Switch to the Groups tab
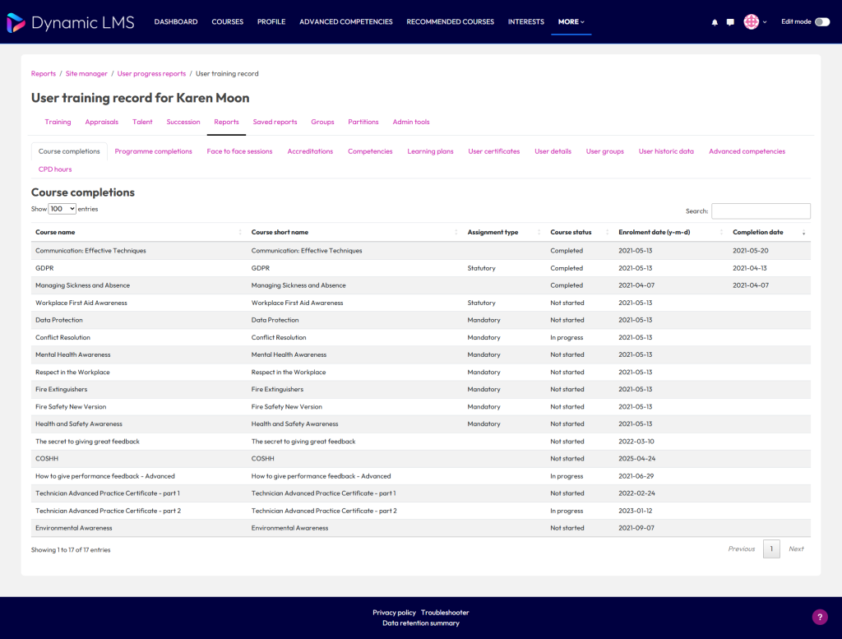 322,122
